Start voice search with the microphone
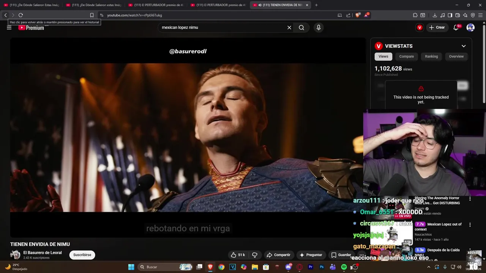The image size is (486, 273). [x=319, y=27]
